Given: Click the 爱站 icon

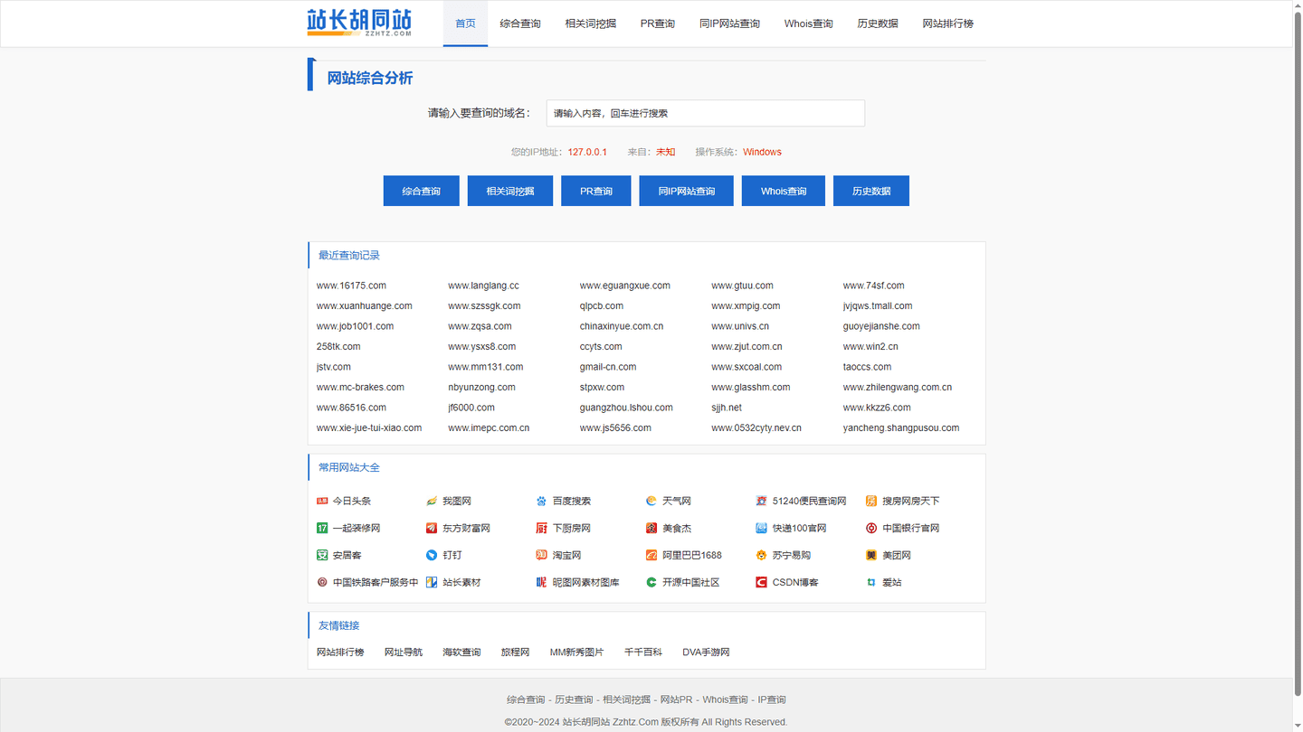Looking at the screenshot, I should tap(871, 582).
